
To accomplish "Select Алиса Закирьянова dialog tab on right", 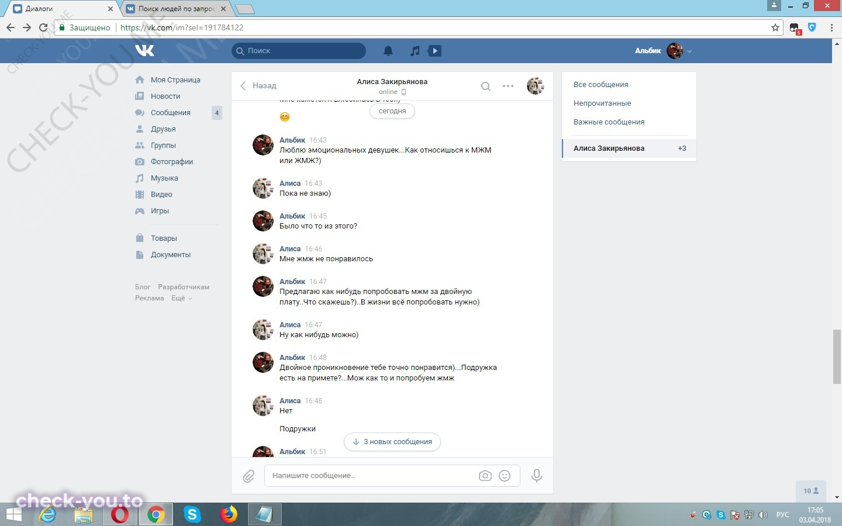I will point(629,148).
